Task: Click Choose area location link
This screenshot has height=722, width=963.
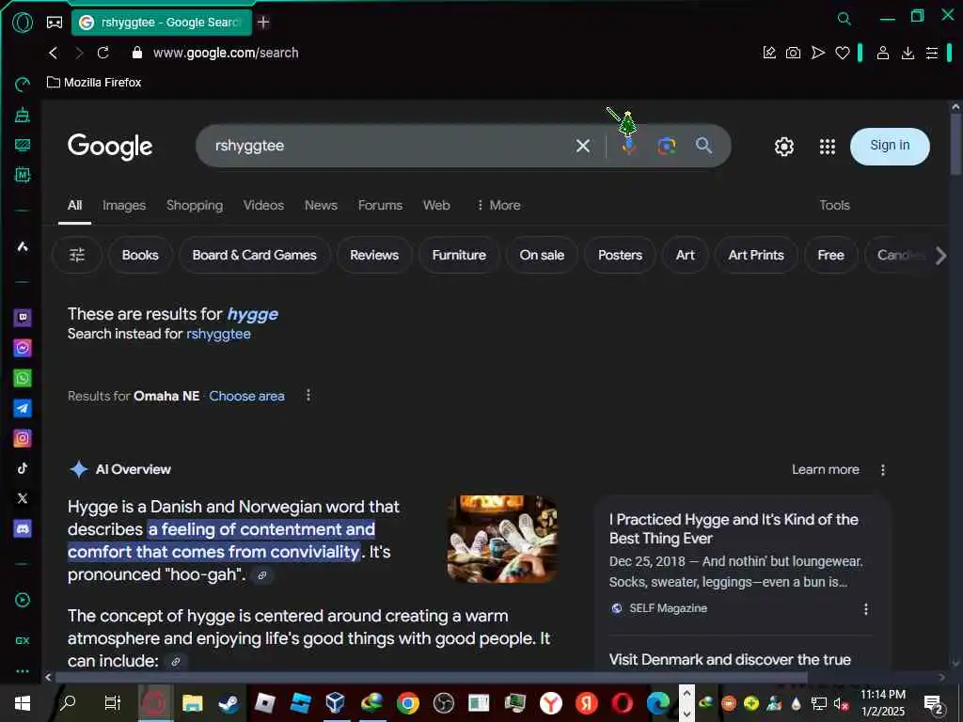Action: (247, 396)
